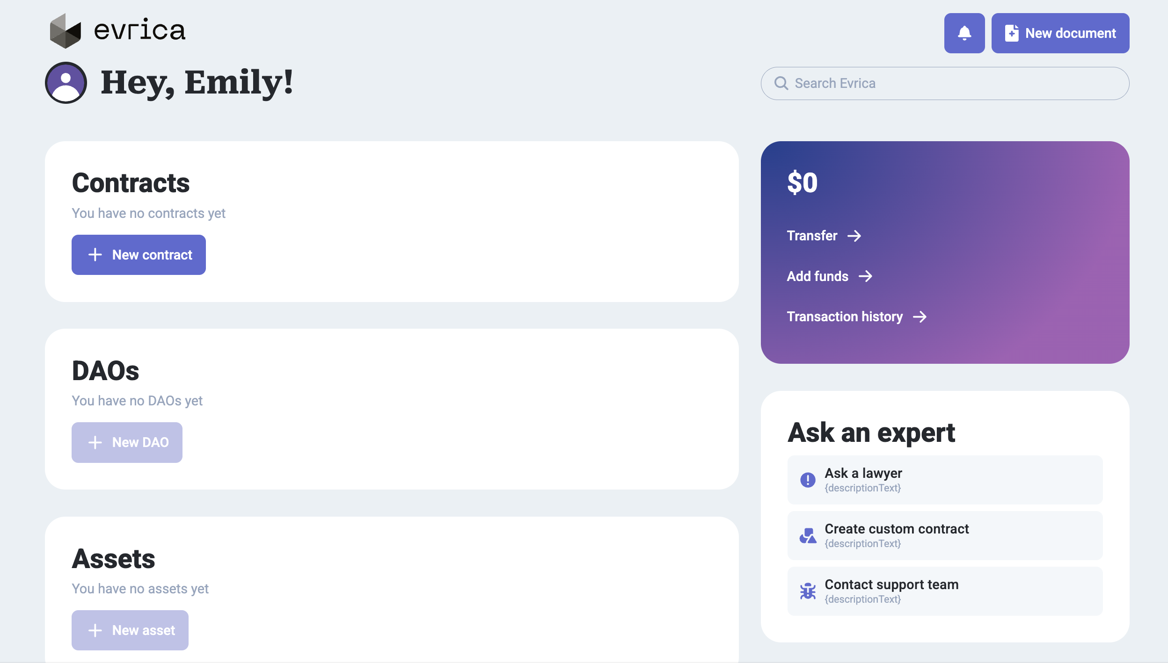Click the New asset button
Screen dimensions: 1168x663
pyautogui.click(x=130, y=630)
